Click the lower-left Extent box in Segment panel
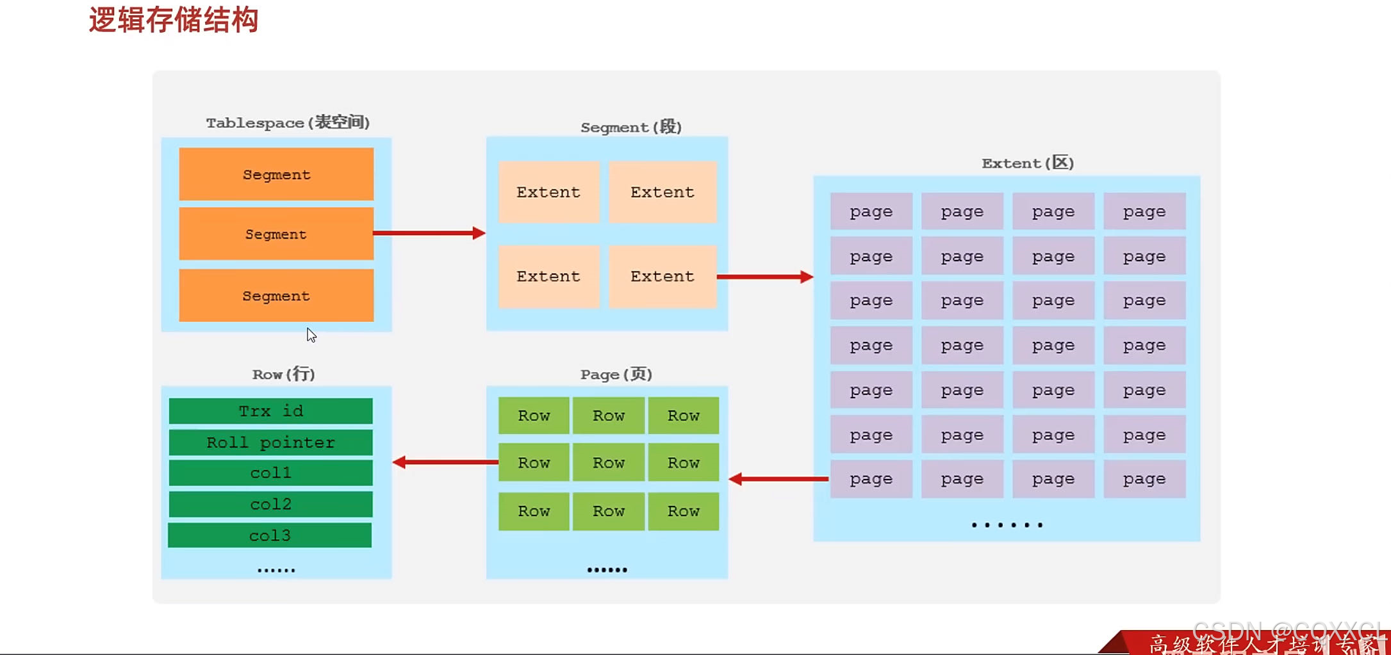Viewport: 1391px width, 655px height. coord(548,277)
